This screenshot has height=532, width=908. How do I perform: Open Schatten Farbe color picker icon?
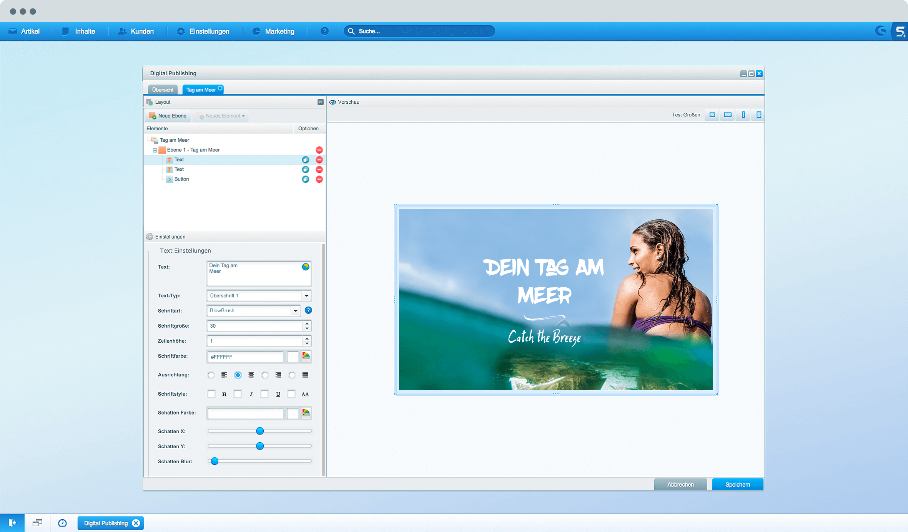pyautogui.click(x=306, y=413)
